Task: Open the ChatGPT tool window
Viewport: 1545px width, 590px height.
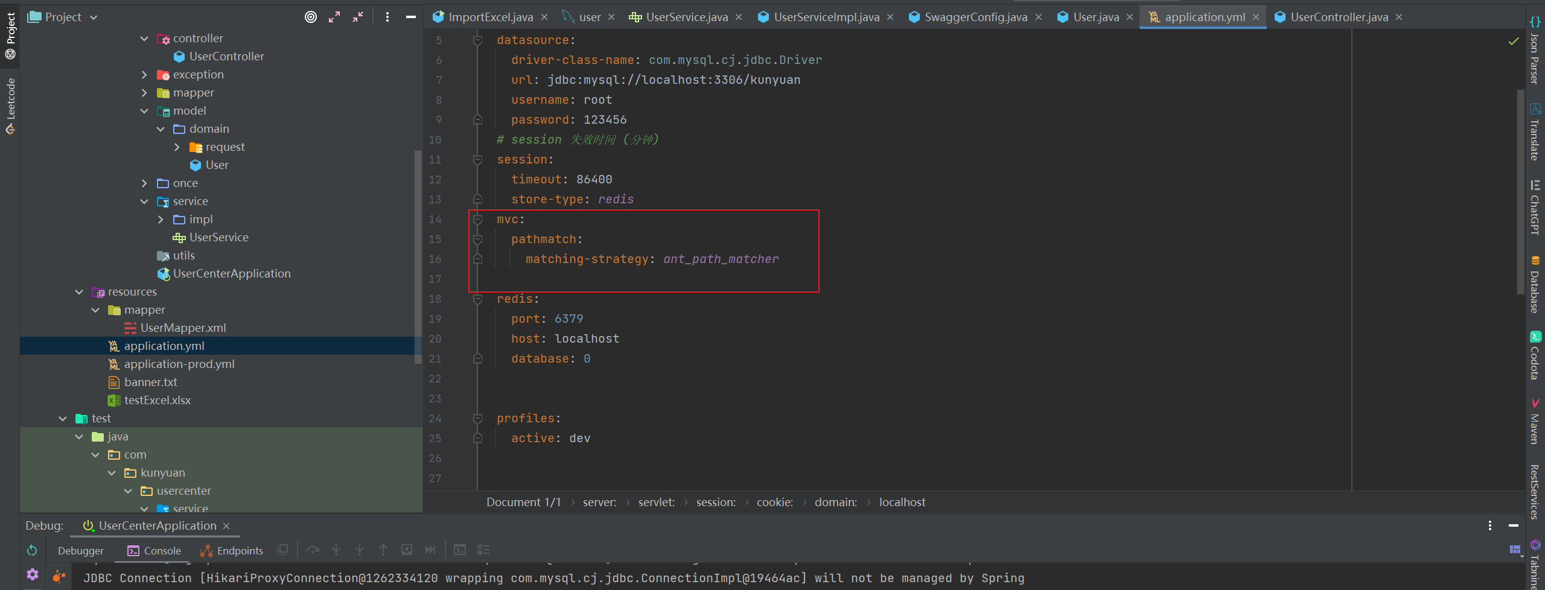Action: coord(1535,207)
